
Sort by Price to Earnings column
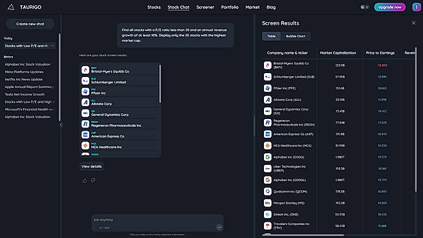[x=380, y=53]
